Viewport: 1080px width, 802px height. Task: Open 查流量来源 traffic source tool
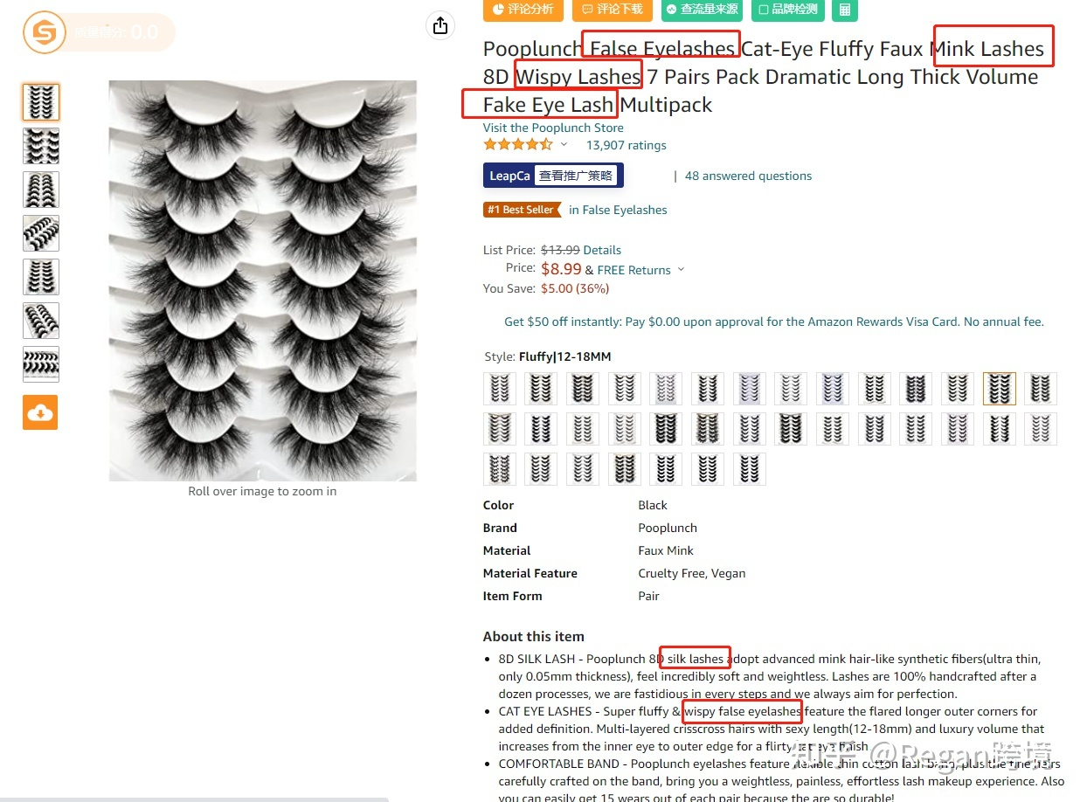tap(702, 10)
